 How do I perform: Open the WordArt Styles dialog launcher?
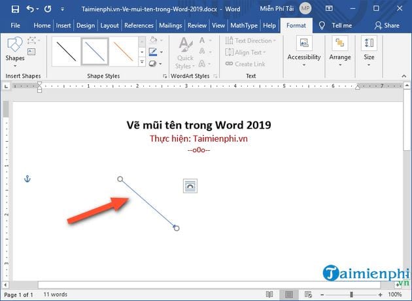pos(215,76)
